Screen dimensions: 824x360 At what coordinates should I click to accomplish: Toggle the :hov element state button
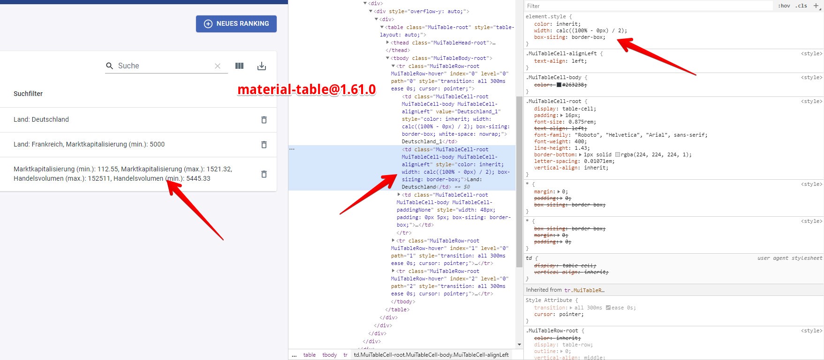[784, 6]
